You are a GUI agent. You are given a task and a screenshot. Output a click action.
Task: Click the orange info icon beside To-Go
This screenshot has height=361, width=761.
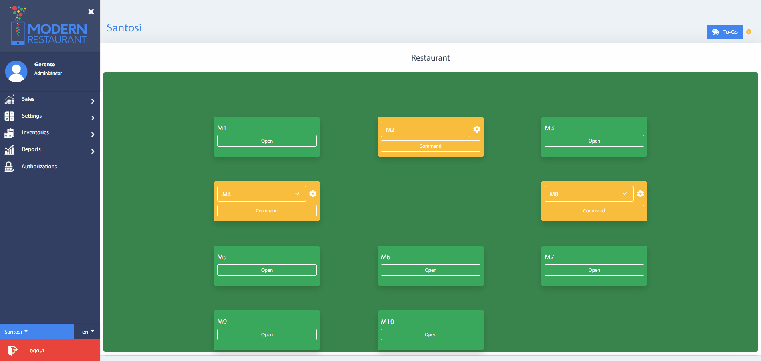pos(749,32)
